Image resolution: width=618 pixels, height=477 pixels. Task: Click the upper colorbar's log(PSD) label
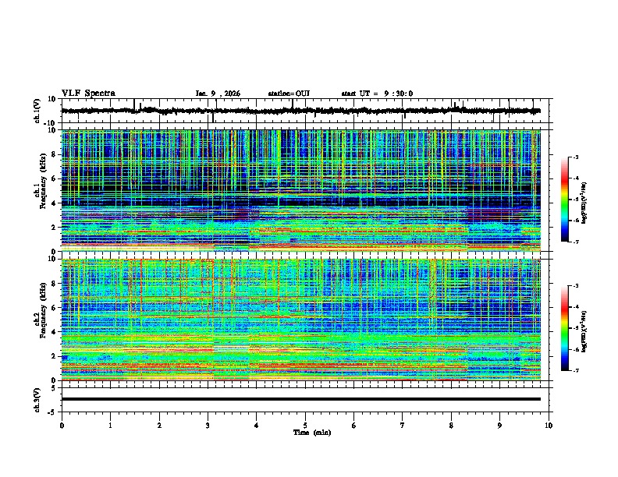tap(584, 203)
